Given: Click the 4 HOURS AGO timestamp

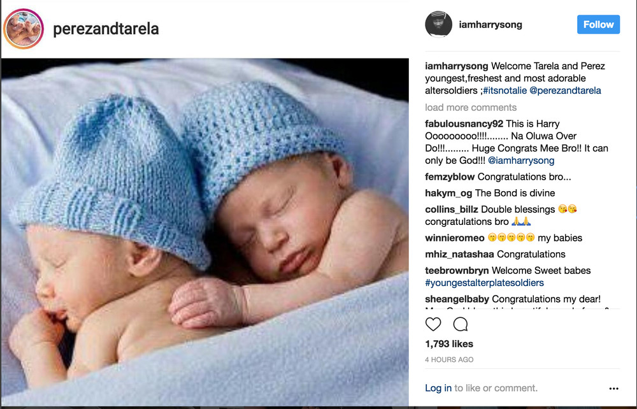Looking at the screenshot, I should [449, 360].
